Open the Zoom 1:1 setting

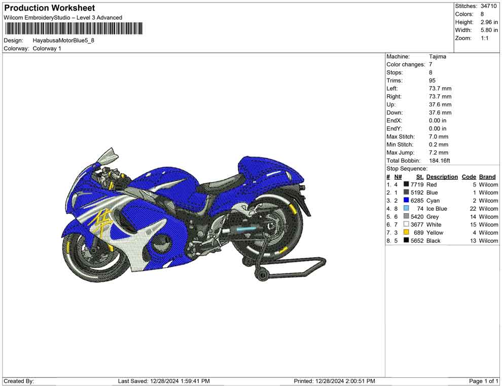click(486, 37)
